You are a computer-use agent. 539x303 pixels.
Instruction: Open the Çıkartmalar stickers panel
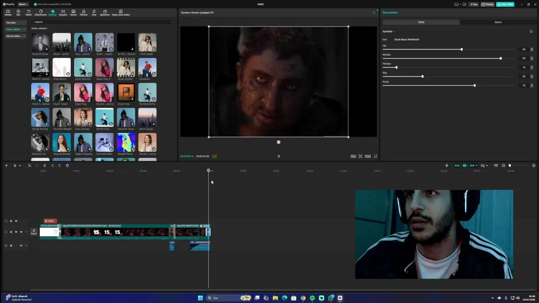tap(41, 13)
